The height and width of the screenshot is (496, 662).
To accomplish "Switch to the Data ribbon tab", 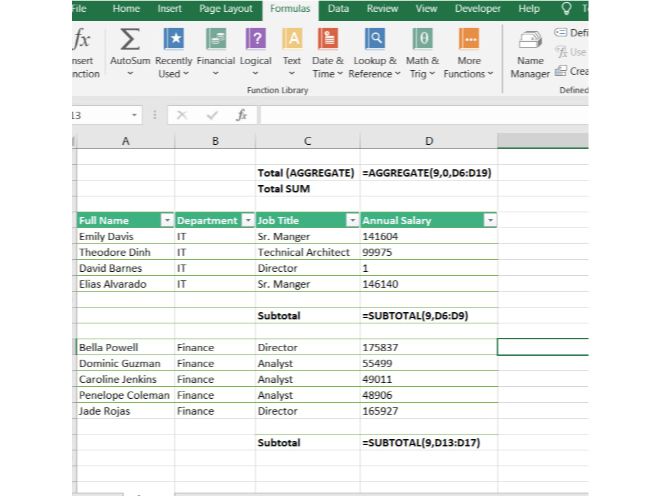I will tap(338, 9).
